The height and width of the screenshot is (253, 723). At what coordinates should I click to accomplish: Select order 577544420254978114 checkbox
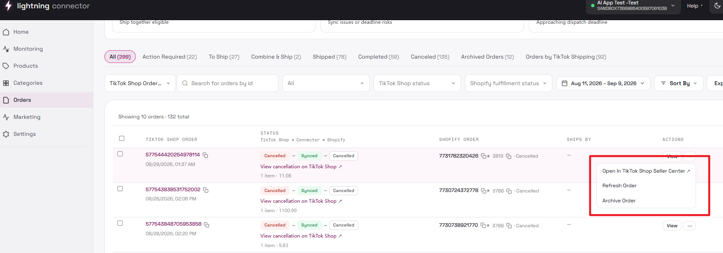coord(120,154)
